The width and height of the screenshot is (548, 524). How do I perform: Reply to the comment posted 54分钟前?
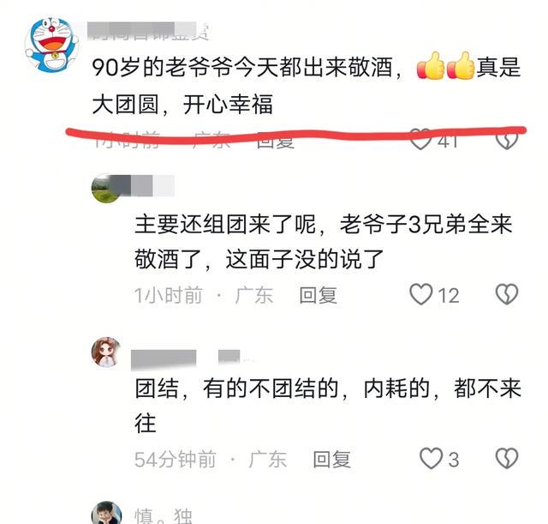coord(331,459)
